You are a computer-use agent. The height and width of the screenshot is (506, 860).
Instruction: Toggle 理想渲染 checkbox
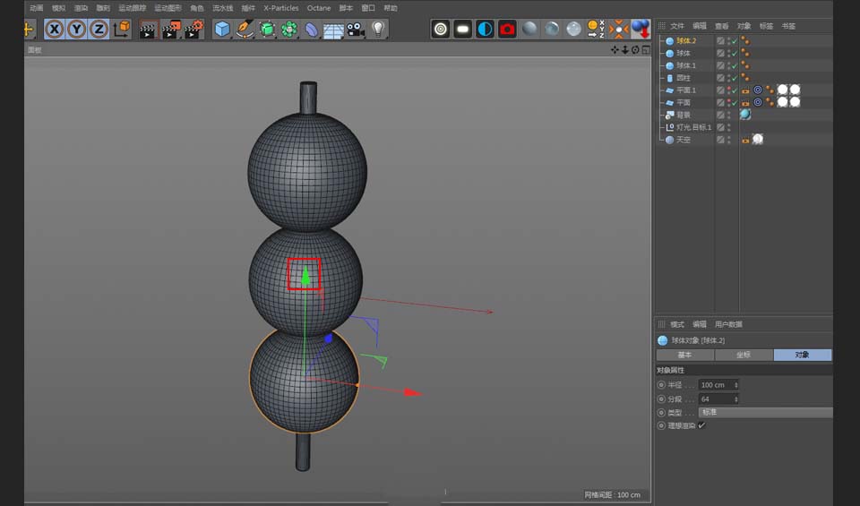[701, 425]
